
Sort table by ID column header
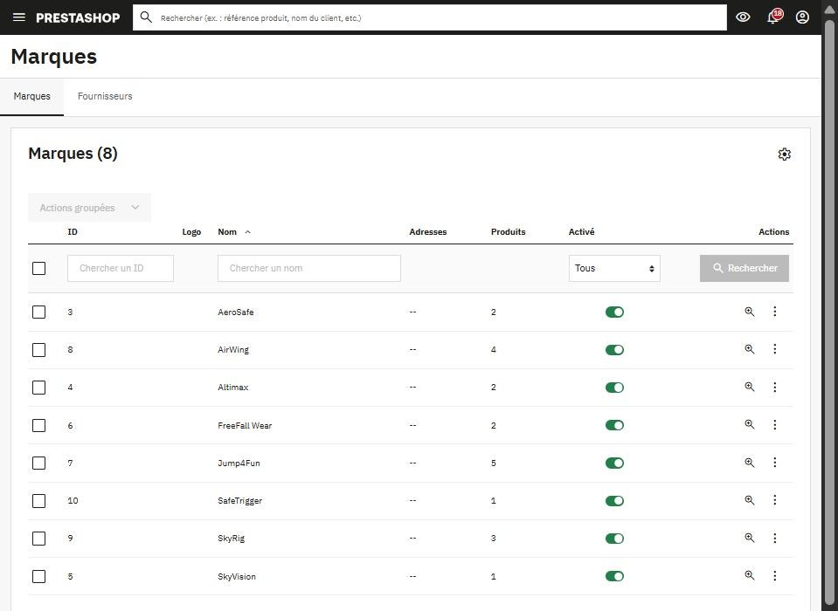73,232
